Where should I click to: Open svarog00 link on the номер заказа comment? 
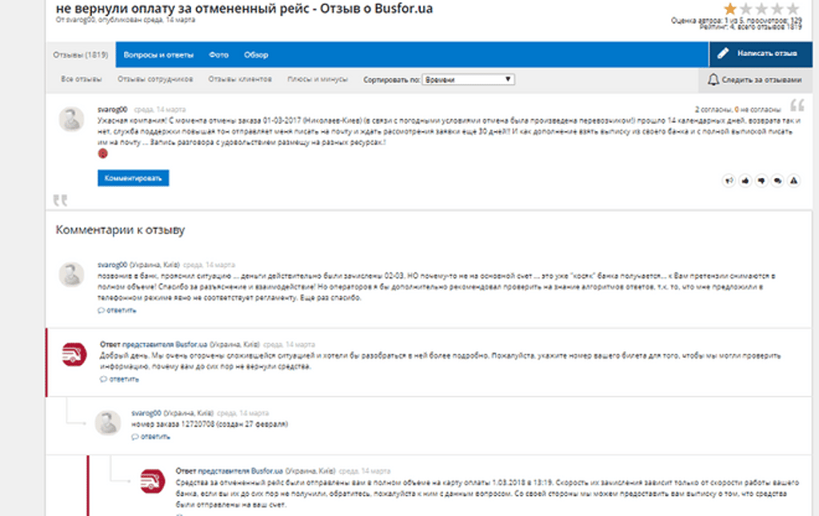pos(146,413)
